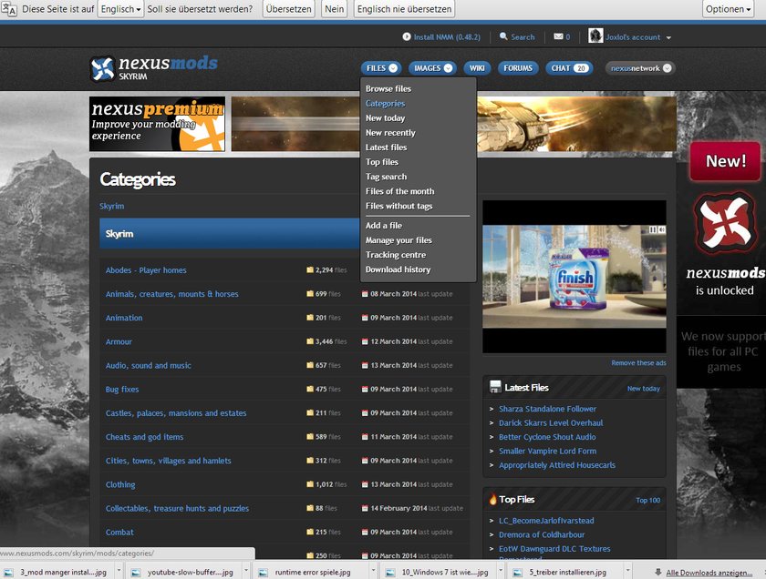Click file icon of runtime error spiele download
The height and width of the screenshot is (579, 766).
tap(264, 572)
